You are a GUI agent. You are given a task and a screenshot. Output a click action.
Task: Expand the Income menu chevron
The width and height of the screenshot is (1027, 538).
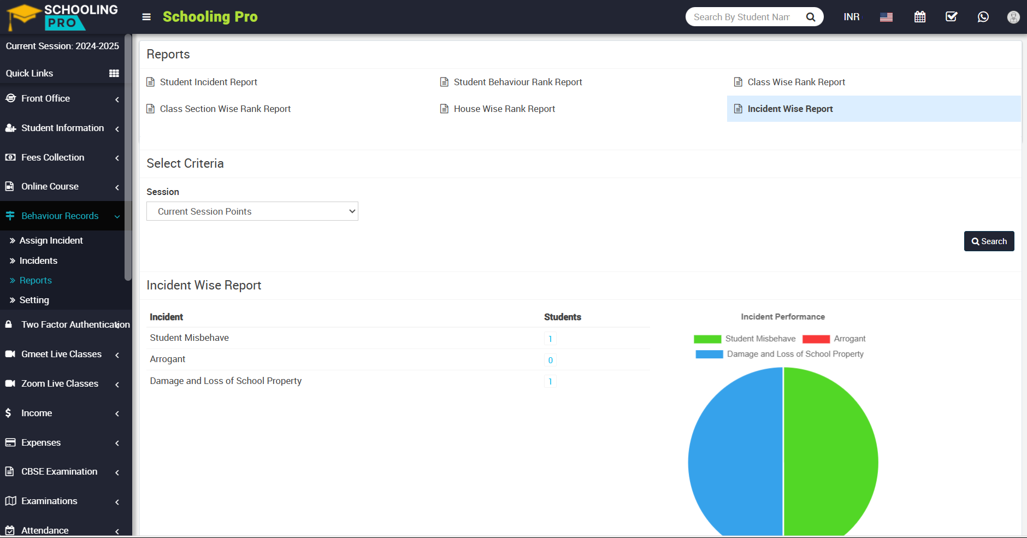117,414
